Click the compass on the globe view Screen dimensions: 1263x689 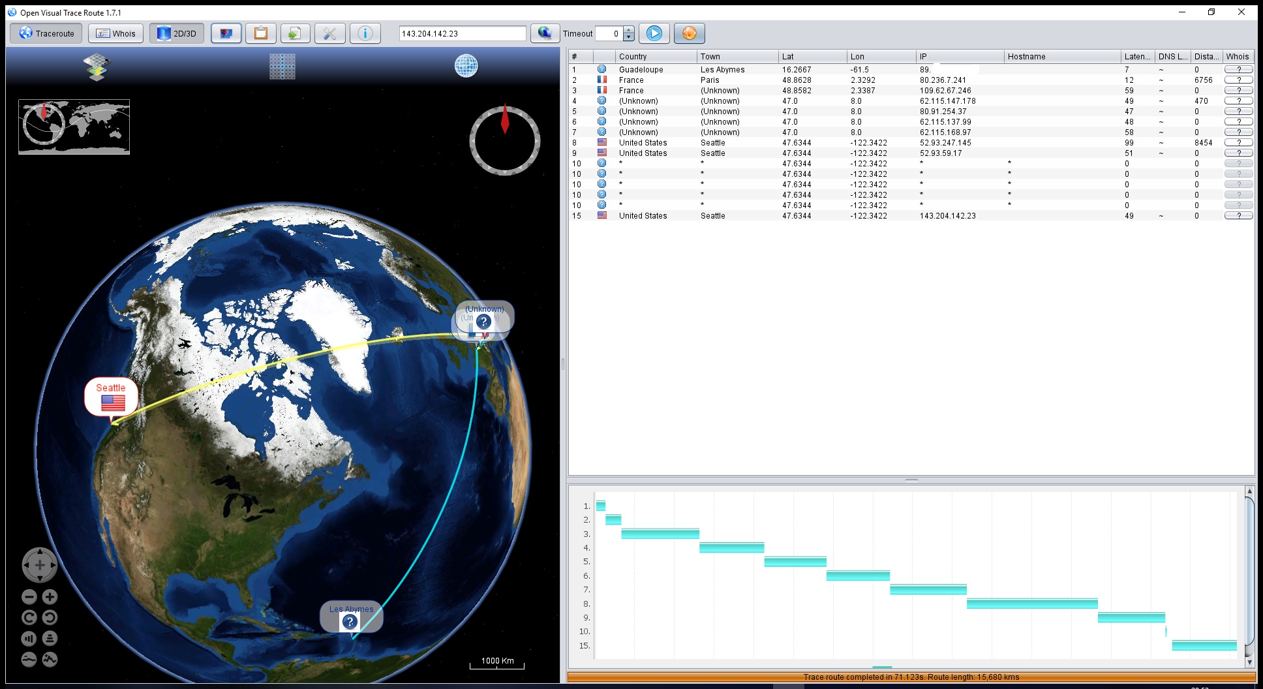click(505, 140)
